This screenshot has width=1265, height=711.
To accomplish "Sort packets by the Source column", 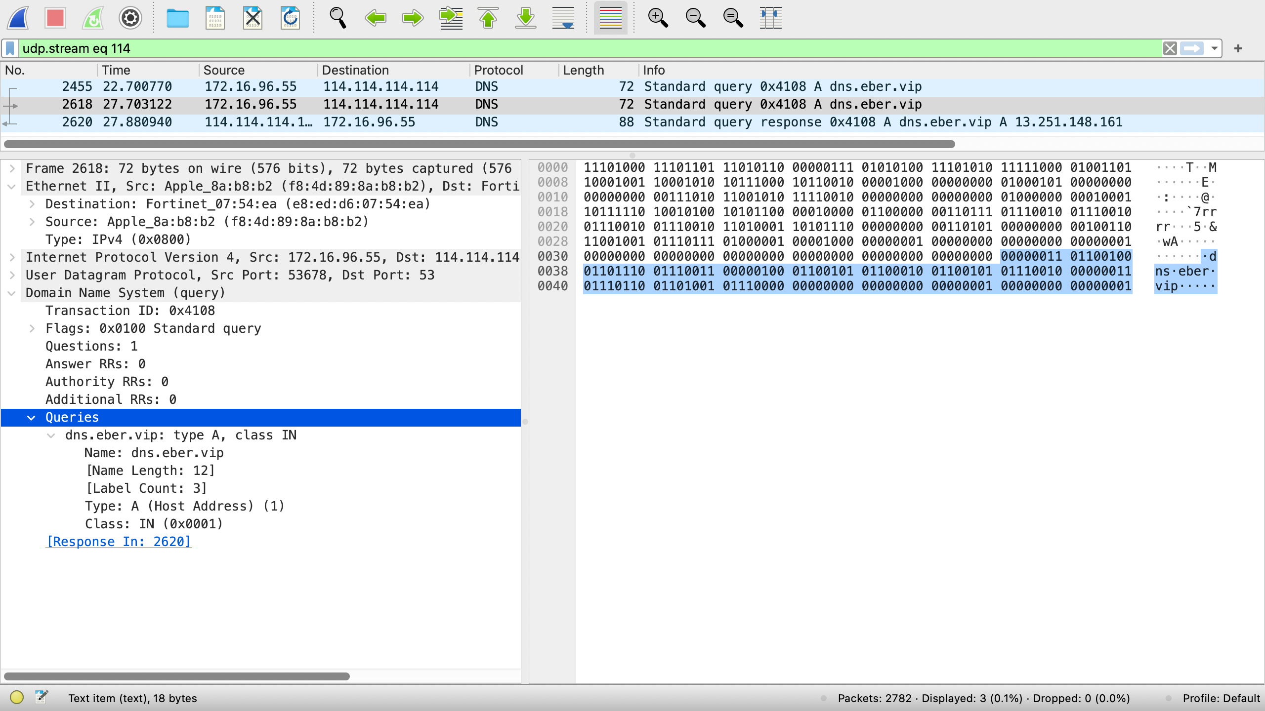I will [x=258, y=70].
